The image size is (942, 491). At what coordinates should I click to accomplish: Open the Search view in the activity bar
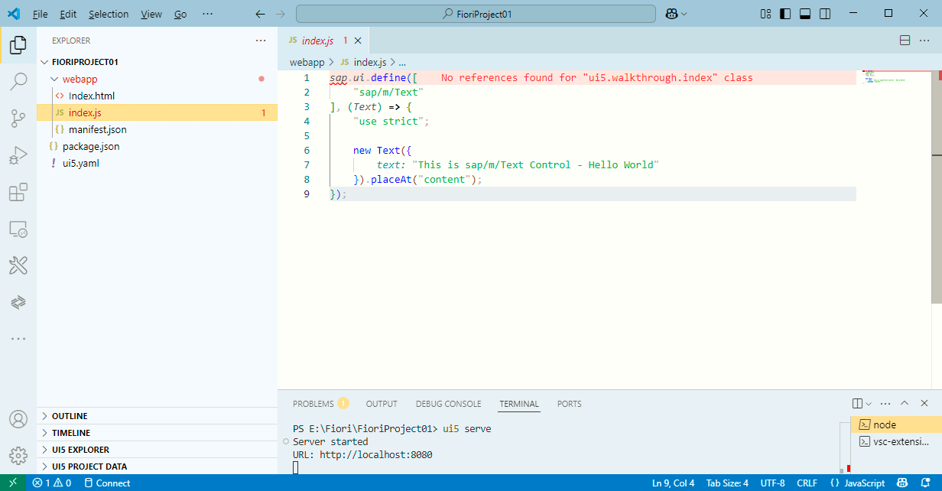click(18, 82)
